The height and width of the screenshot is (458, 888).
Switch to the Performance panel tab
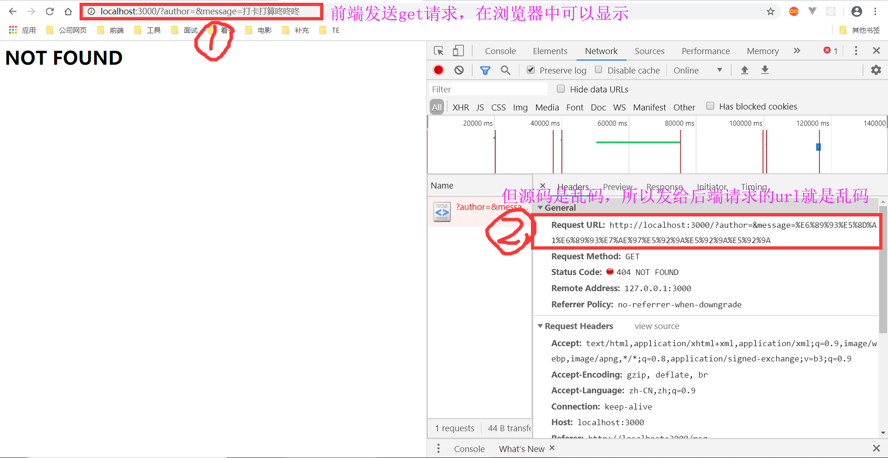tap(706, 51)
